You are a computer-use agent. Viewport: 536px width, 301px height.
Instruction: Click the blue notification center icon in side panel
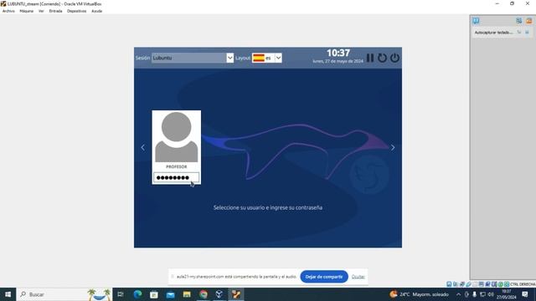(476, 21)
